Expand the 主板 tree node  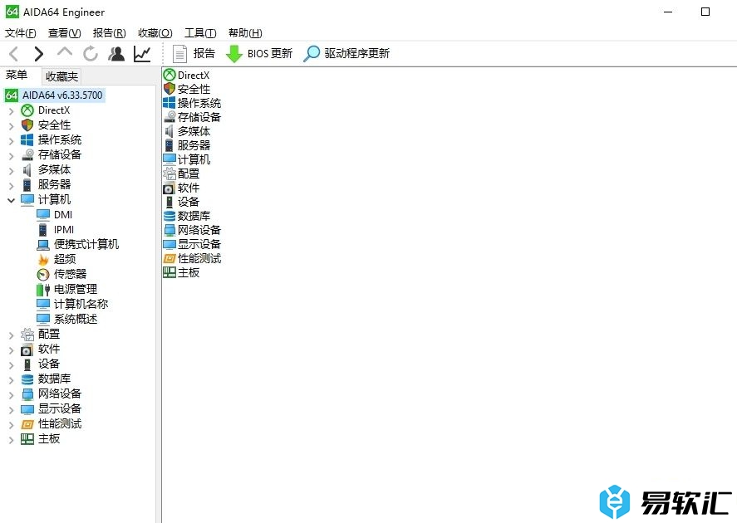coord(12,440)
